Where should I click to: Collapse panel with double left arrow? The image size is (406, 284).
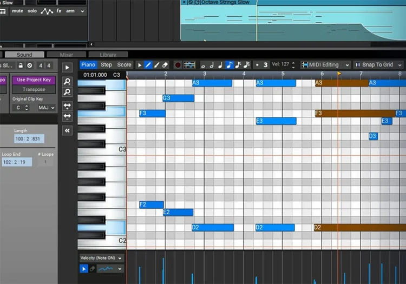pyautogui.click(x=67, y=130)
